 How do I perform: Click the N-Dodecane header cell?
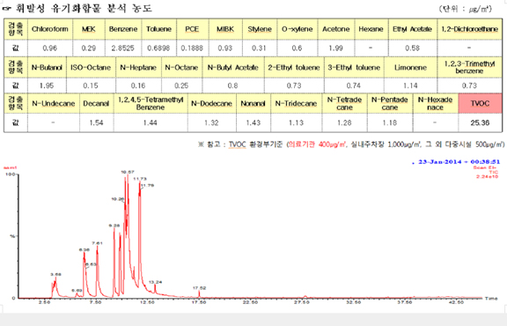pyautogui.click(x=212, y=104)
